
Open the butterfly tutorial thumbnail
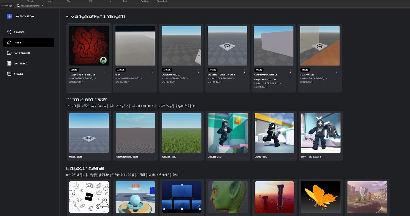(x=320, y=197)
